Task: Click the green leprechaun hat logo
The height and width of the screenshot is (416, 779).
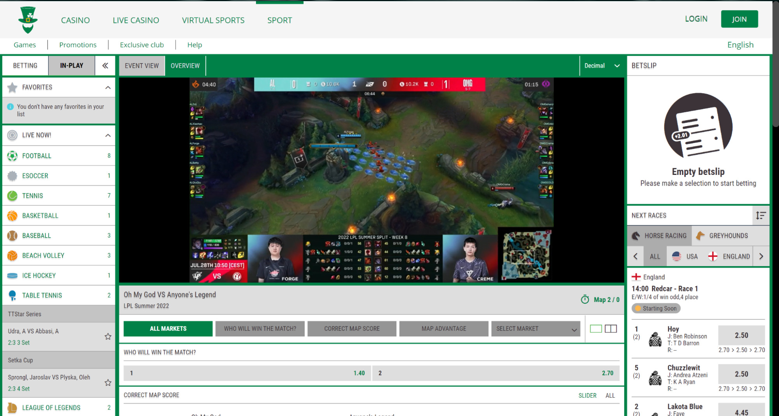Action: click(28, 19)
